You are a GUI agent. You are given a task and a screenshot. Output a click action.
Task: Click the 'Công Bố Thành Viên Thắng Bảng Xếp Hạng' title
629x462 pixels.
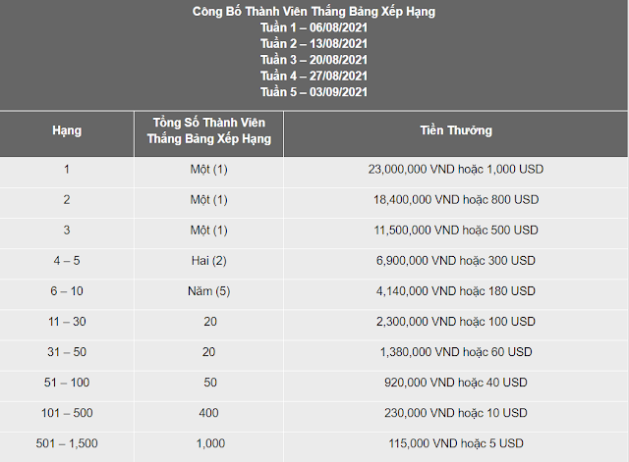point(314,12)
